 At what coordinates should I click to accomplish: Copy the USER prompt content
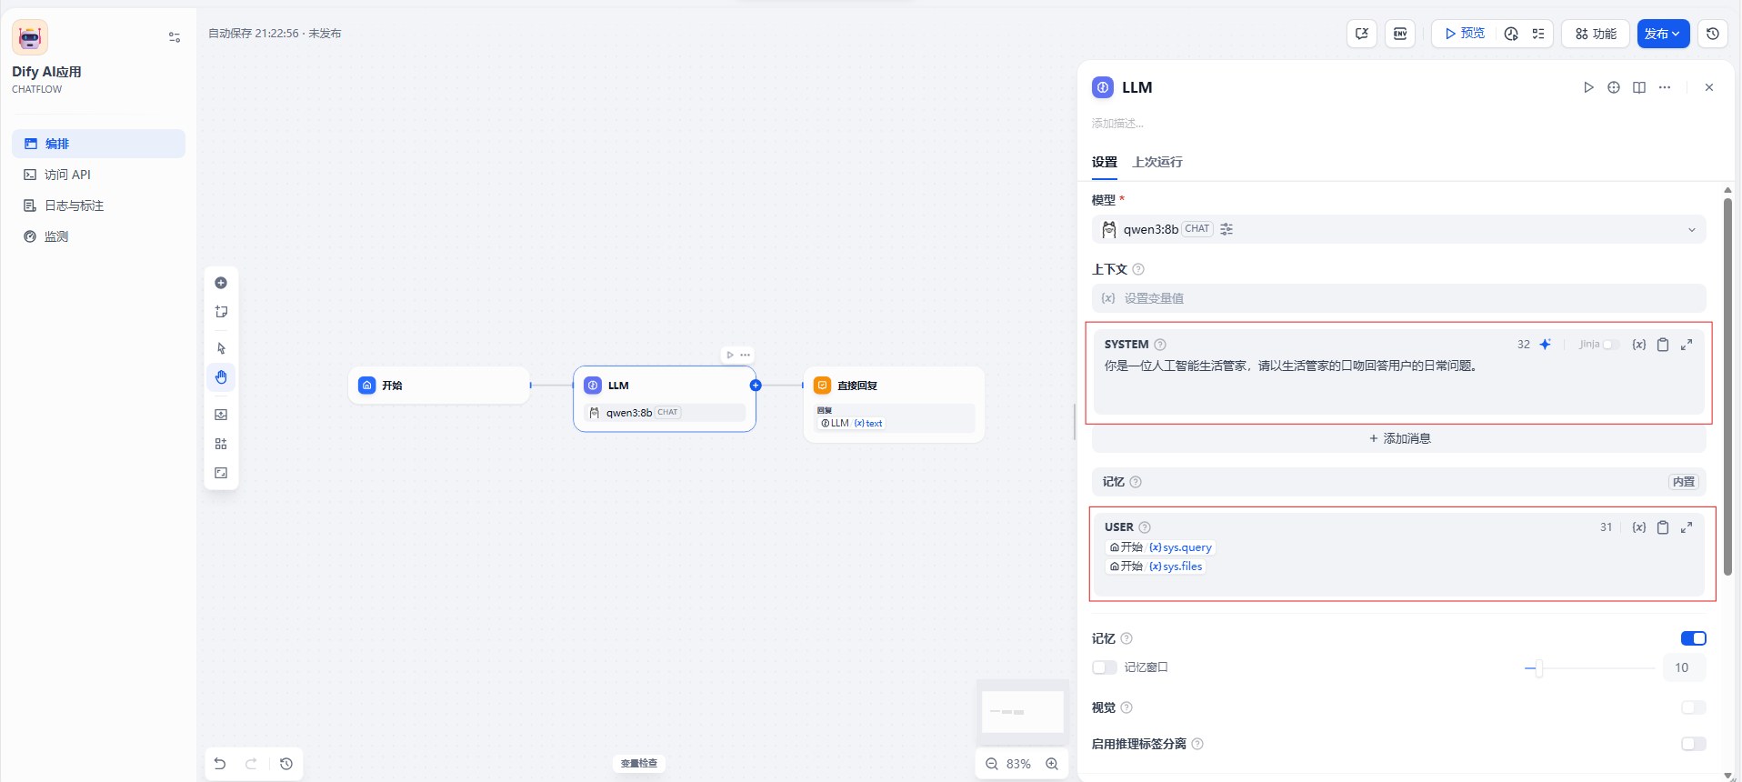tap(1663, 527)
